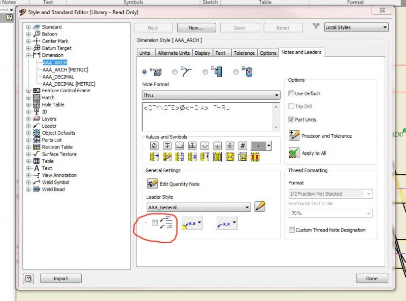The width and height of the screenshot is (406, 301).
Task: Switch to the Units tab
Action: (145, 53)
